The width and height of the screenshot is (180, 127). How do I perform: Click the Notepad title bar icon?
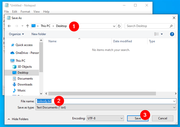click(7, 5)
